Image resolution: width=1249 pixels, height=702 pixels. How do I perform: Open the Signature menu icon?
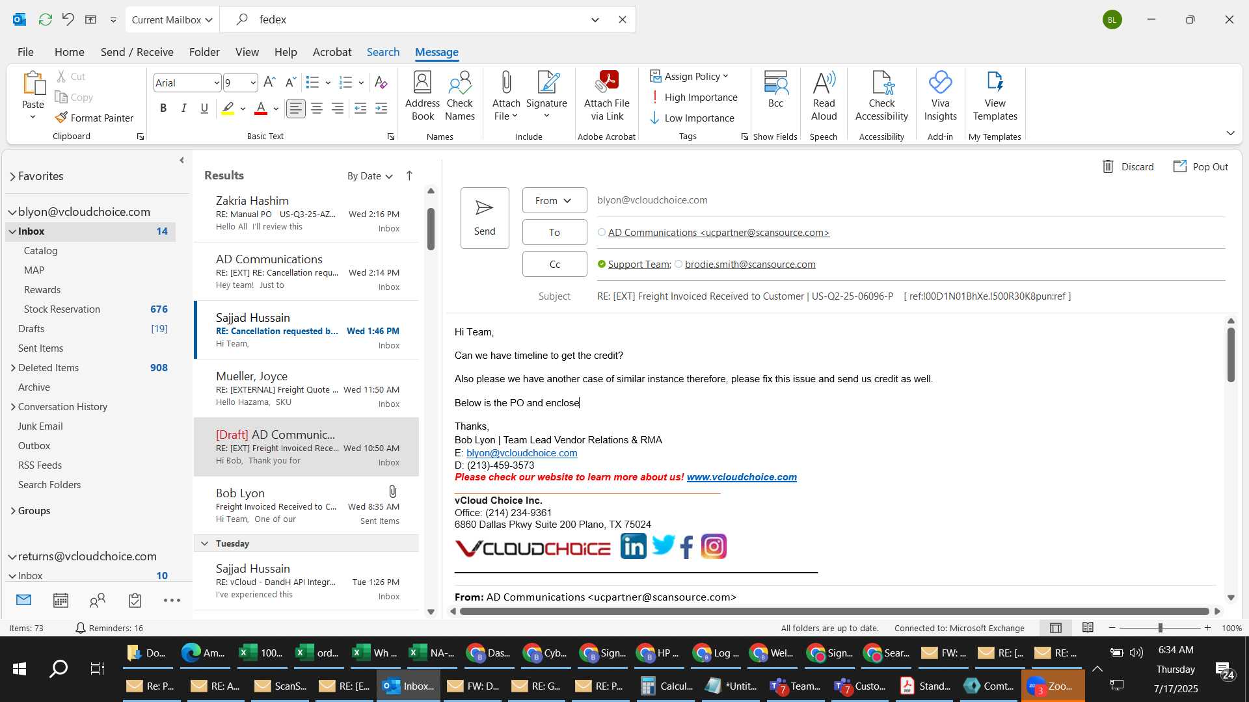pos(546,96)
